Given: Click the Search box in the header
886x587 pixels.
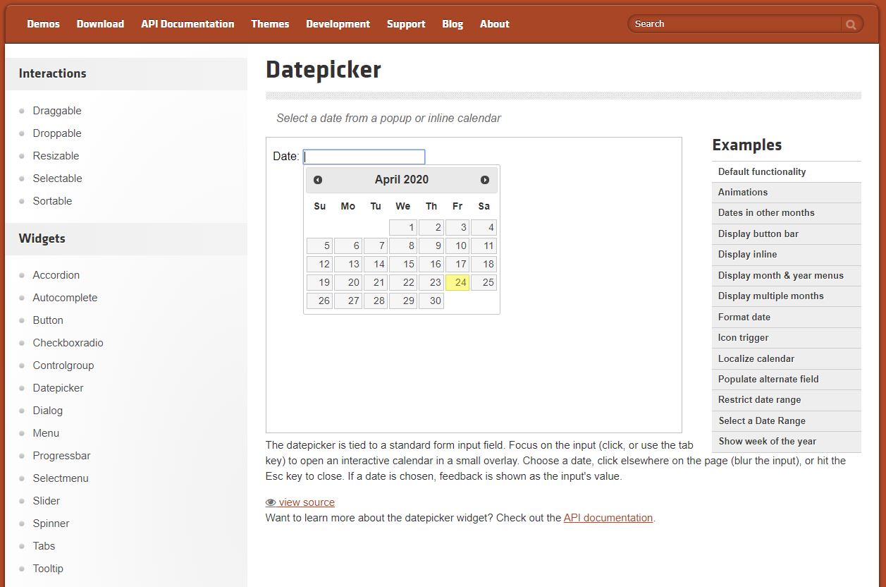Looking at the screenshot, I should pyautogui.click(x=735, y=24).
